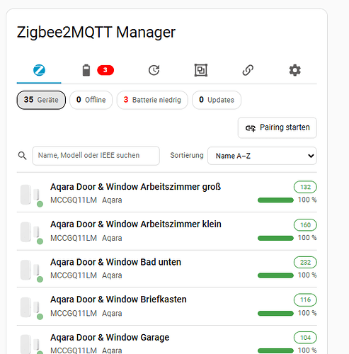Open the groups tab icon
The width and height of the screenshot is (349, 354).
(x=201, y=70)
